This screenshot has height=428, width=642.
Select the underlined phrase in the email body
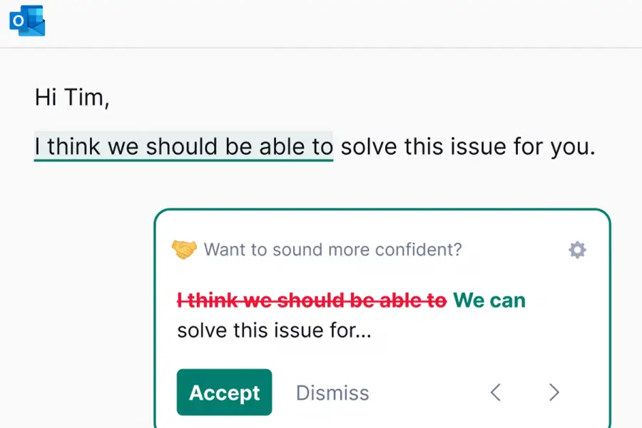[x=183, y=146]
